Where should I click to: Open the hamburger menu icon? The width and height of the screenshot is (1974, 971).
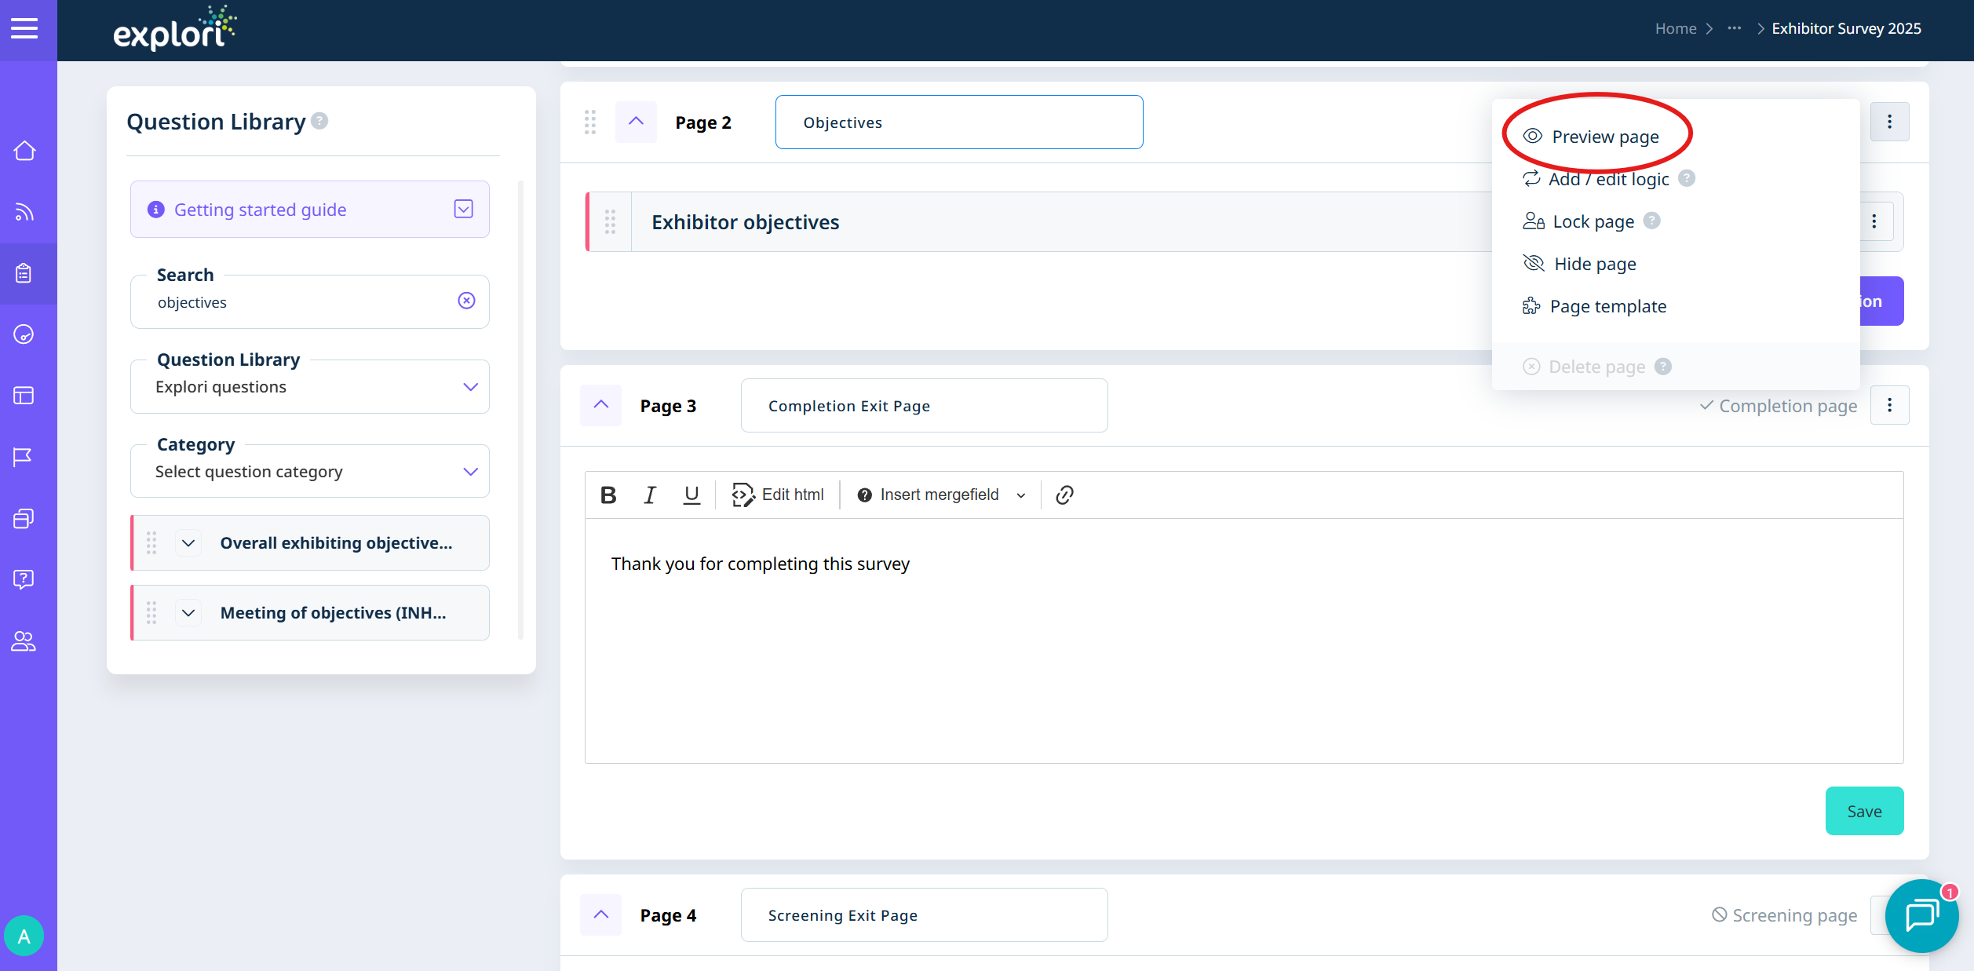pyautogui.click(x=24, y=29)
